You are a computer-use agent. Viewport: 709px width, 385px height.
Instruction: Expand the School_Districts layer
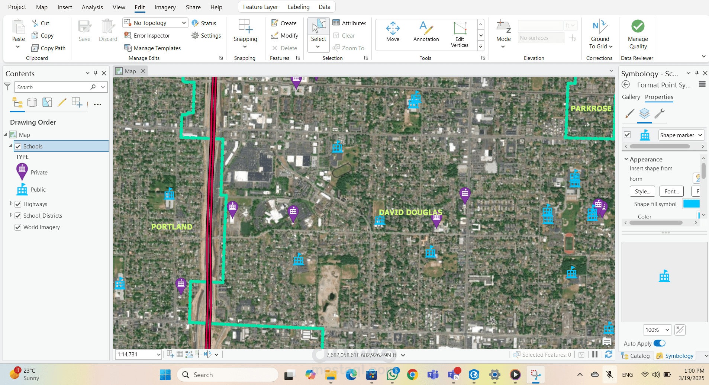[x=11, y=215]
